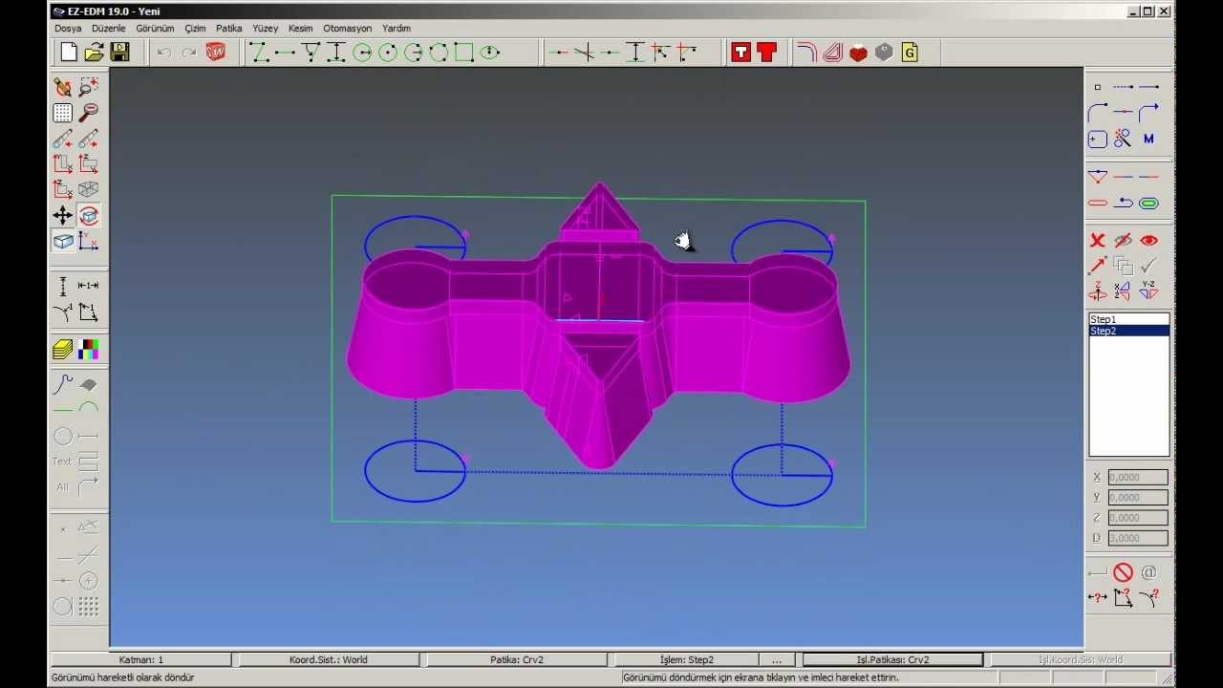Open the Kesim menu
This screenshot has width=1223, height=688.
(300, 29)
